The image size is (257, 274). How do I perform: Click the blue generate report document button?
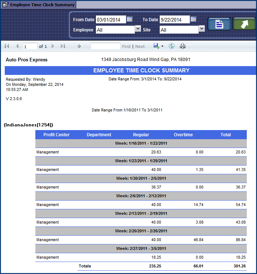(x=219, y=24)
